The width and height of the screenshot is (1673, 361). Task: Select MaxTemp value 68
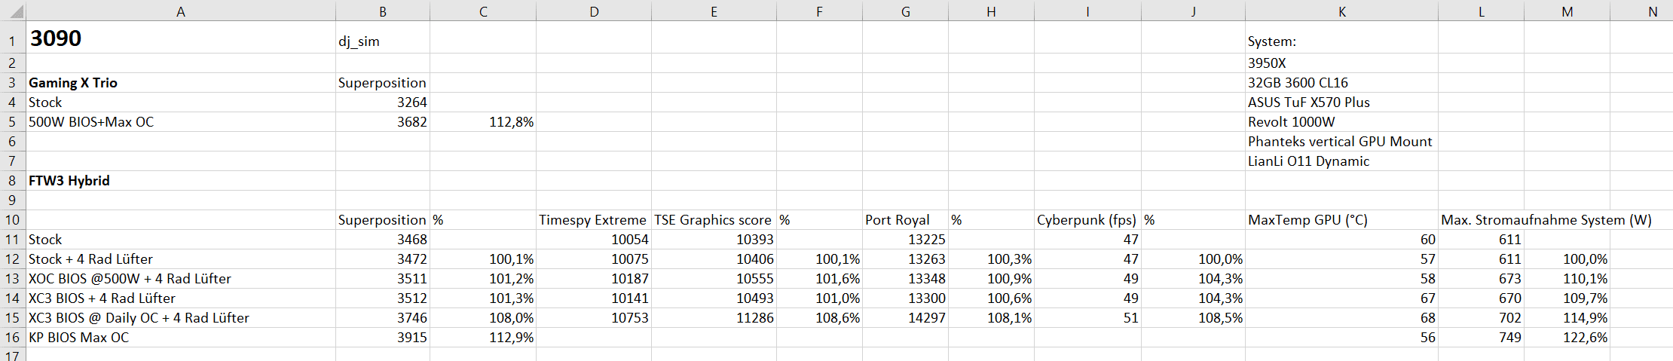(1341, 318)
